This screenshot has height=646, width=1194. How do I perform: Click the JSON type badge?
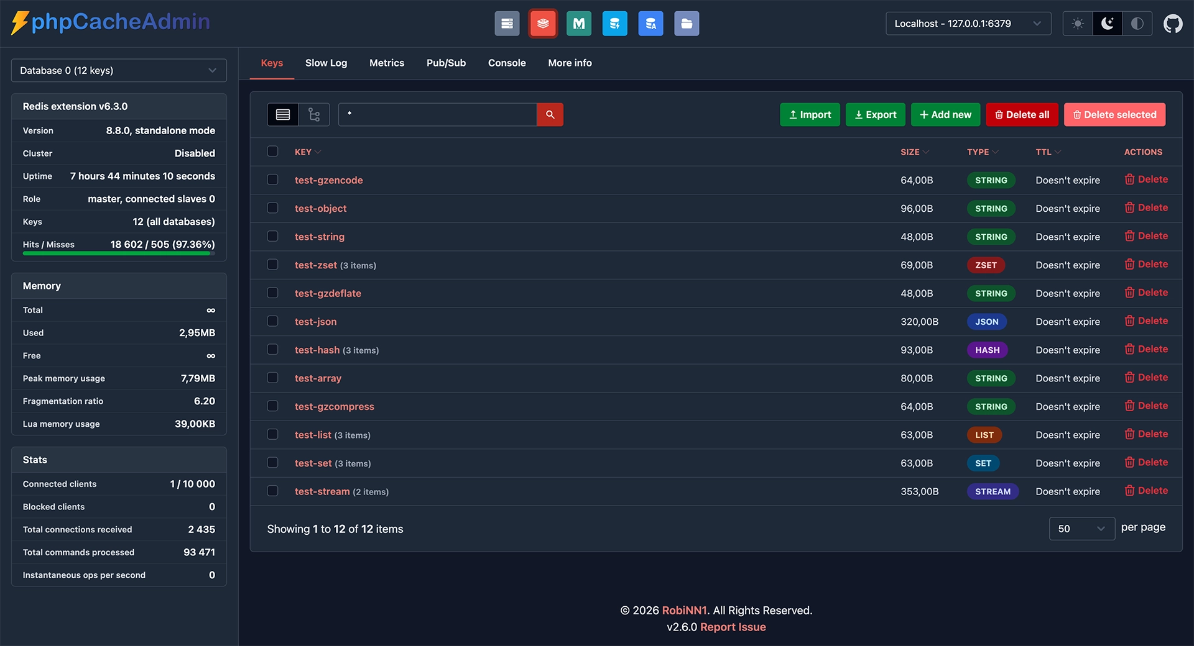tap(986, 322)
